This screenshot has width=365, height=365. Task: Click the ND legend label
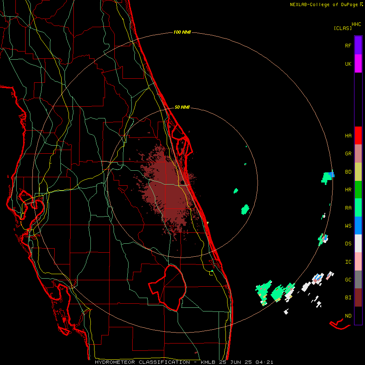pos(348,316)
